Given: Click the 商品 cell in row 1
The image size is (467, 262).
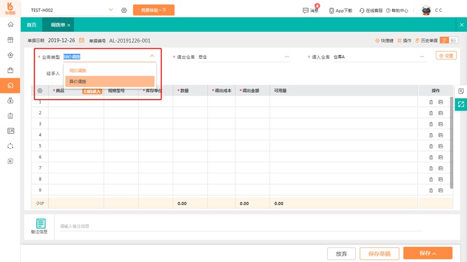Looking at the screenshot, I should 76,102.
